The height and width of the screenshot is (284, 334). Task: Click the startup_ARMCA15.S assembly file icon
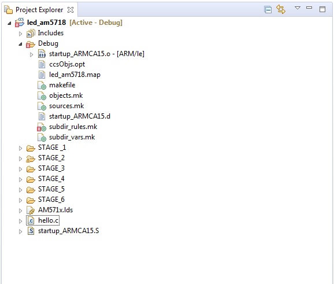(31, 231)
